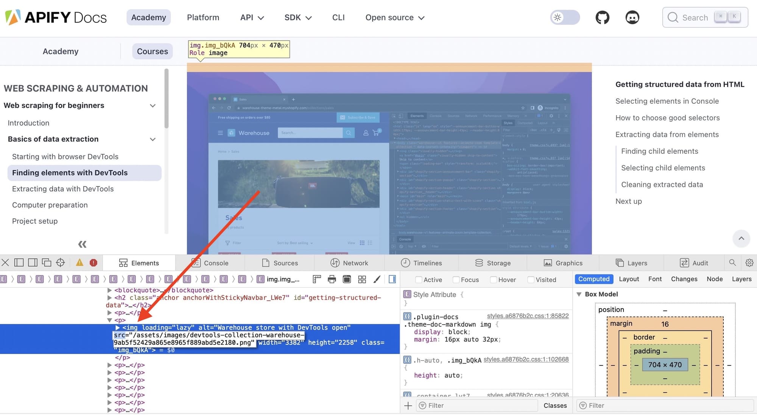
Task: Select Computed tab in styles panel
Action: pyautogui.click(x=594, y=279)
